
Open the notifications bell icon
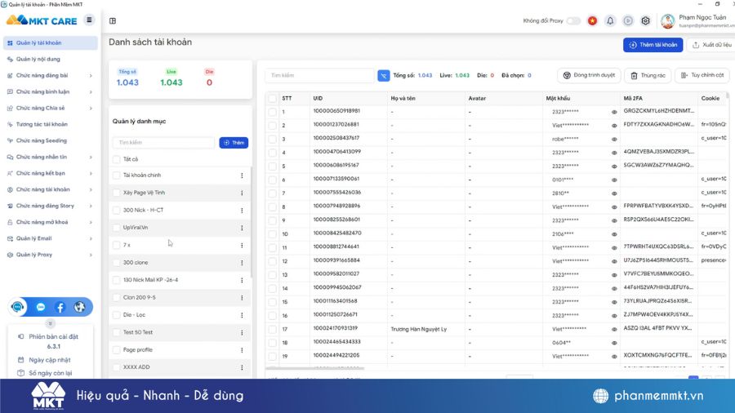click(610, 21)
